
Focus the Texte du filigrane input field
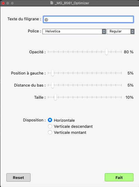[88, 19]
